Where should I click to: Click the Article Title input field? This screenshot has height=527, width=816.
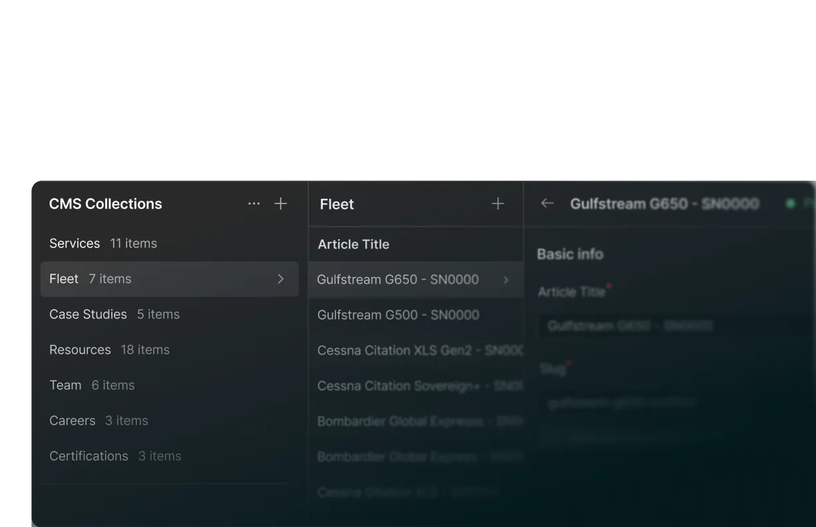click(676, 326)
